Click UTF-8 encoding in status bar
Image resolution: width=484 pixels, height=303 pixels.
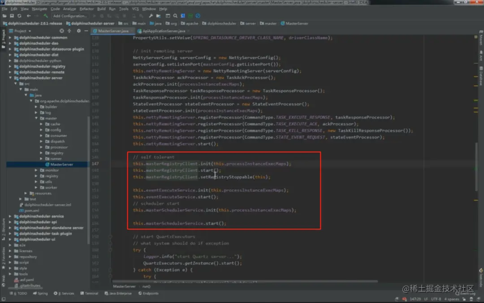pos(436,299)
